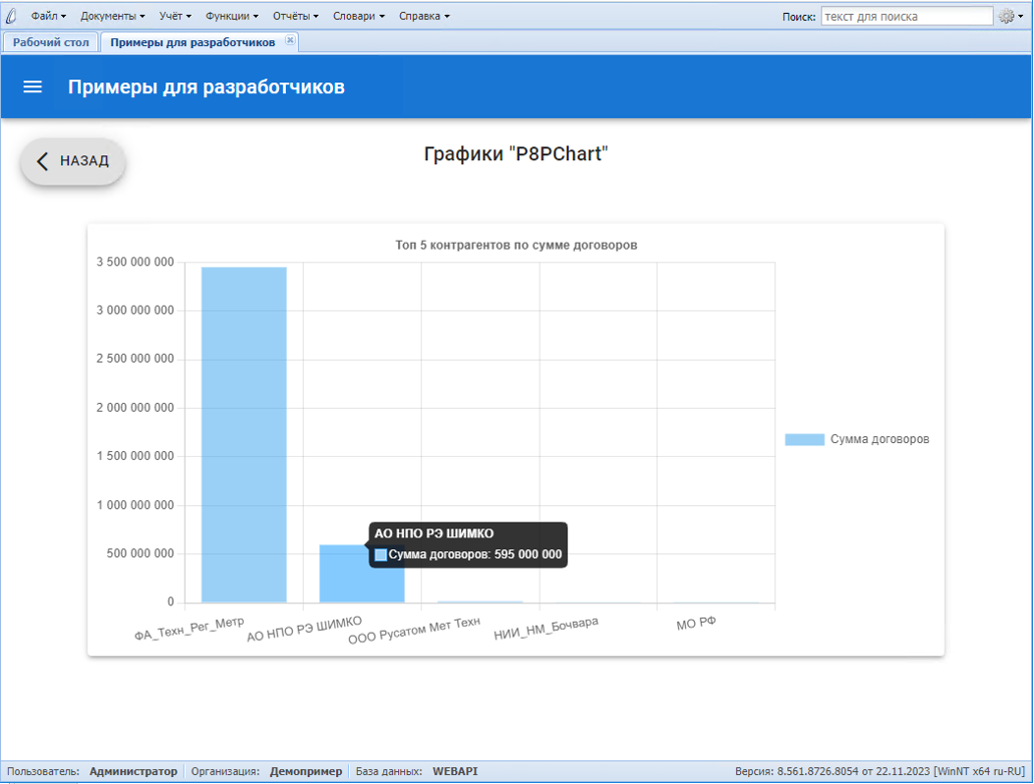Screen dimensions: 1034x784
Task: Click the Администратор user link in status bar
Action: [x=134, y=771]
